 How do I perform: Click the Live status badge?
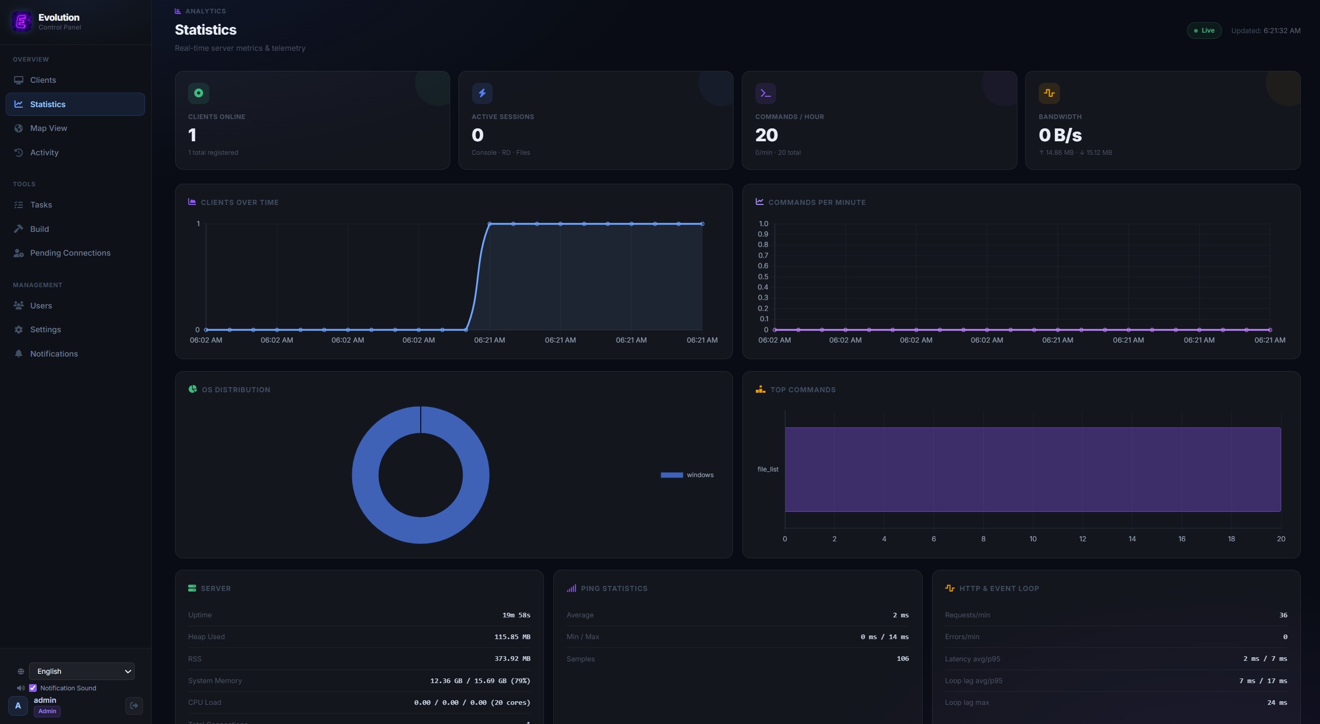pos(1204,31)
